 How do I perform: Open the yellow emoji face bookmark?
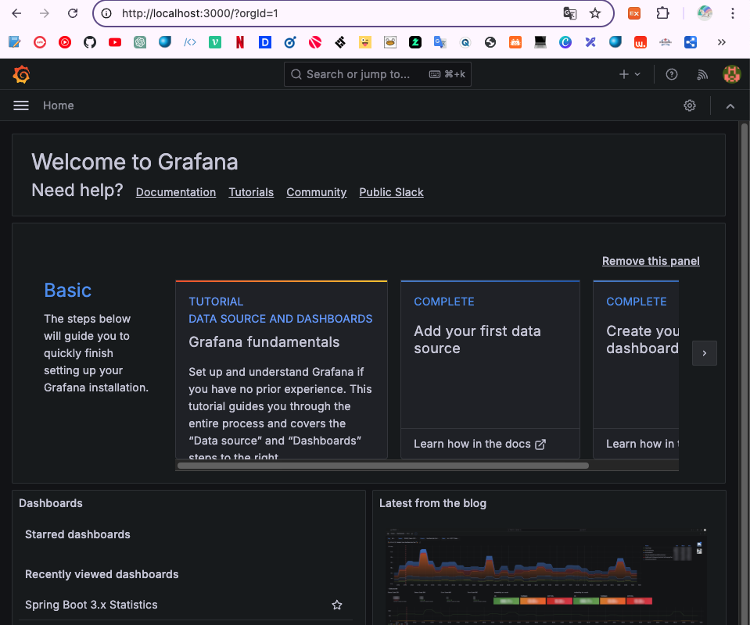coord(365,42)
